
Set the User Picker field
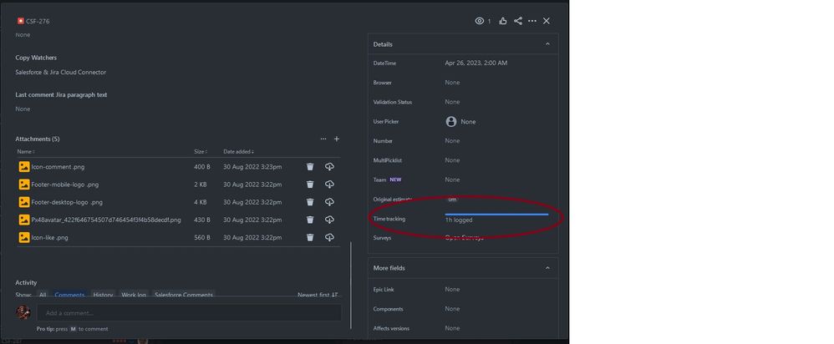click(460, 122)
